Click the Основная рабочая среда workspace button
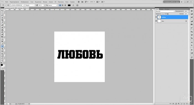This screenshot has width=194, height=105. tap(172, 2)
